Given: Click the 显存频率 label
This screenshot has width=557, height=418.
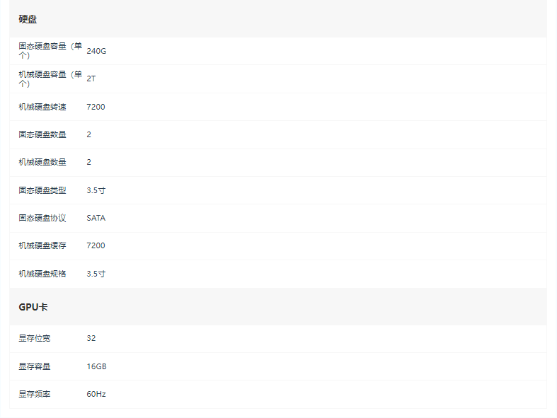Looking at the screenshot, I should [x=35, y=394].
